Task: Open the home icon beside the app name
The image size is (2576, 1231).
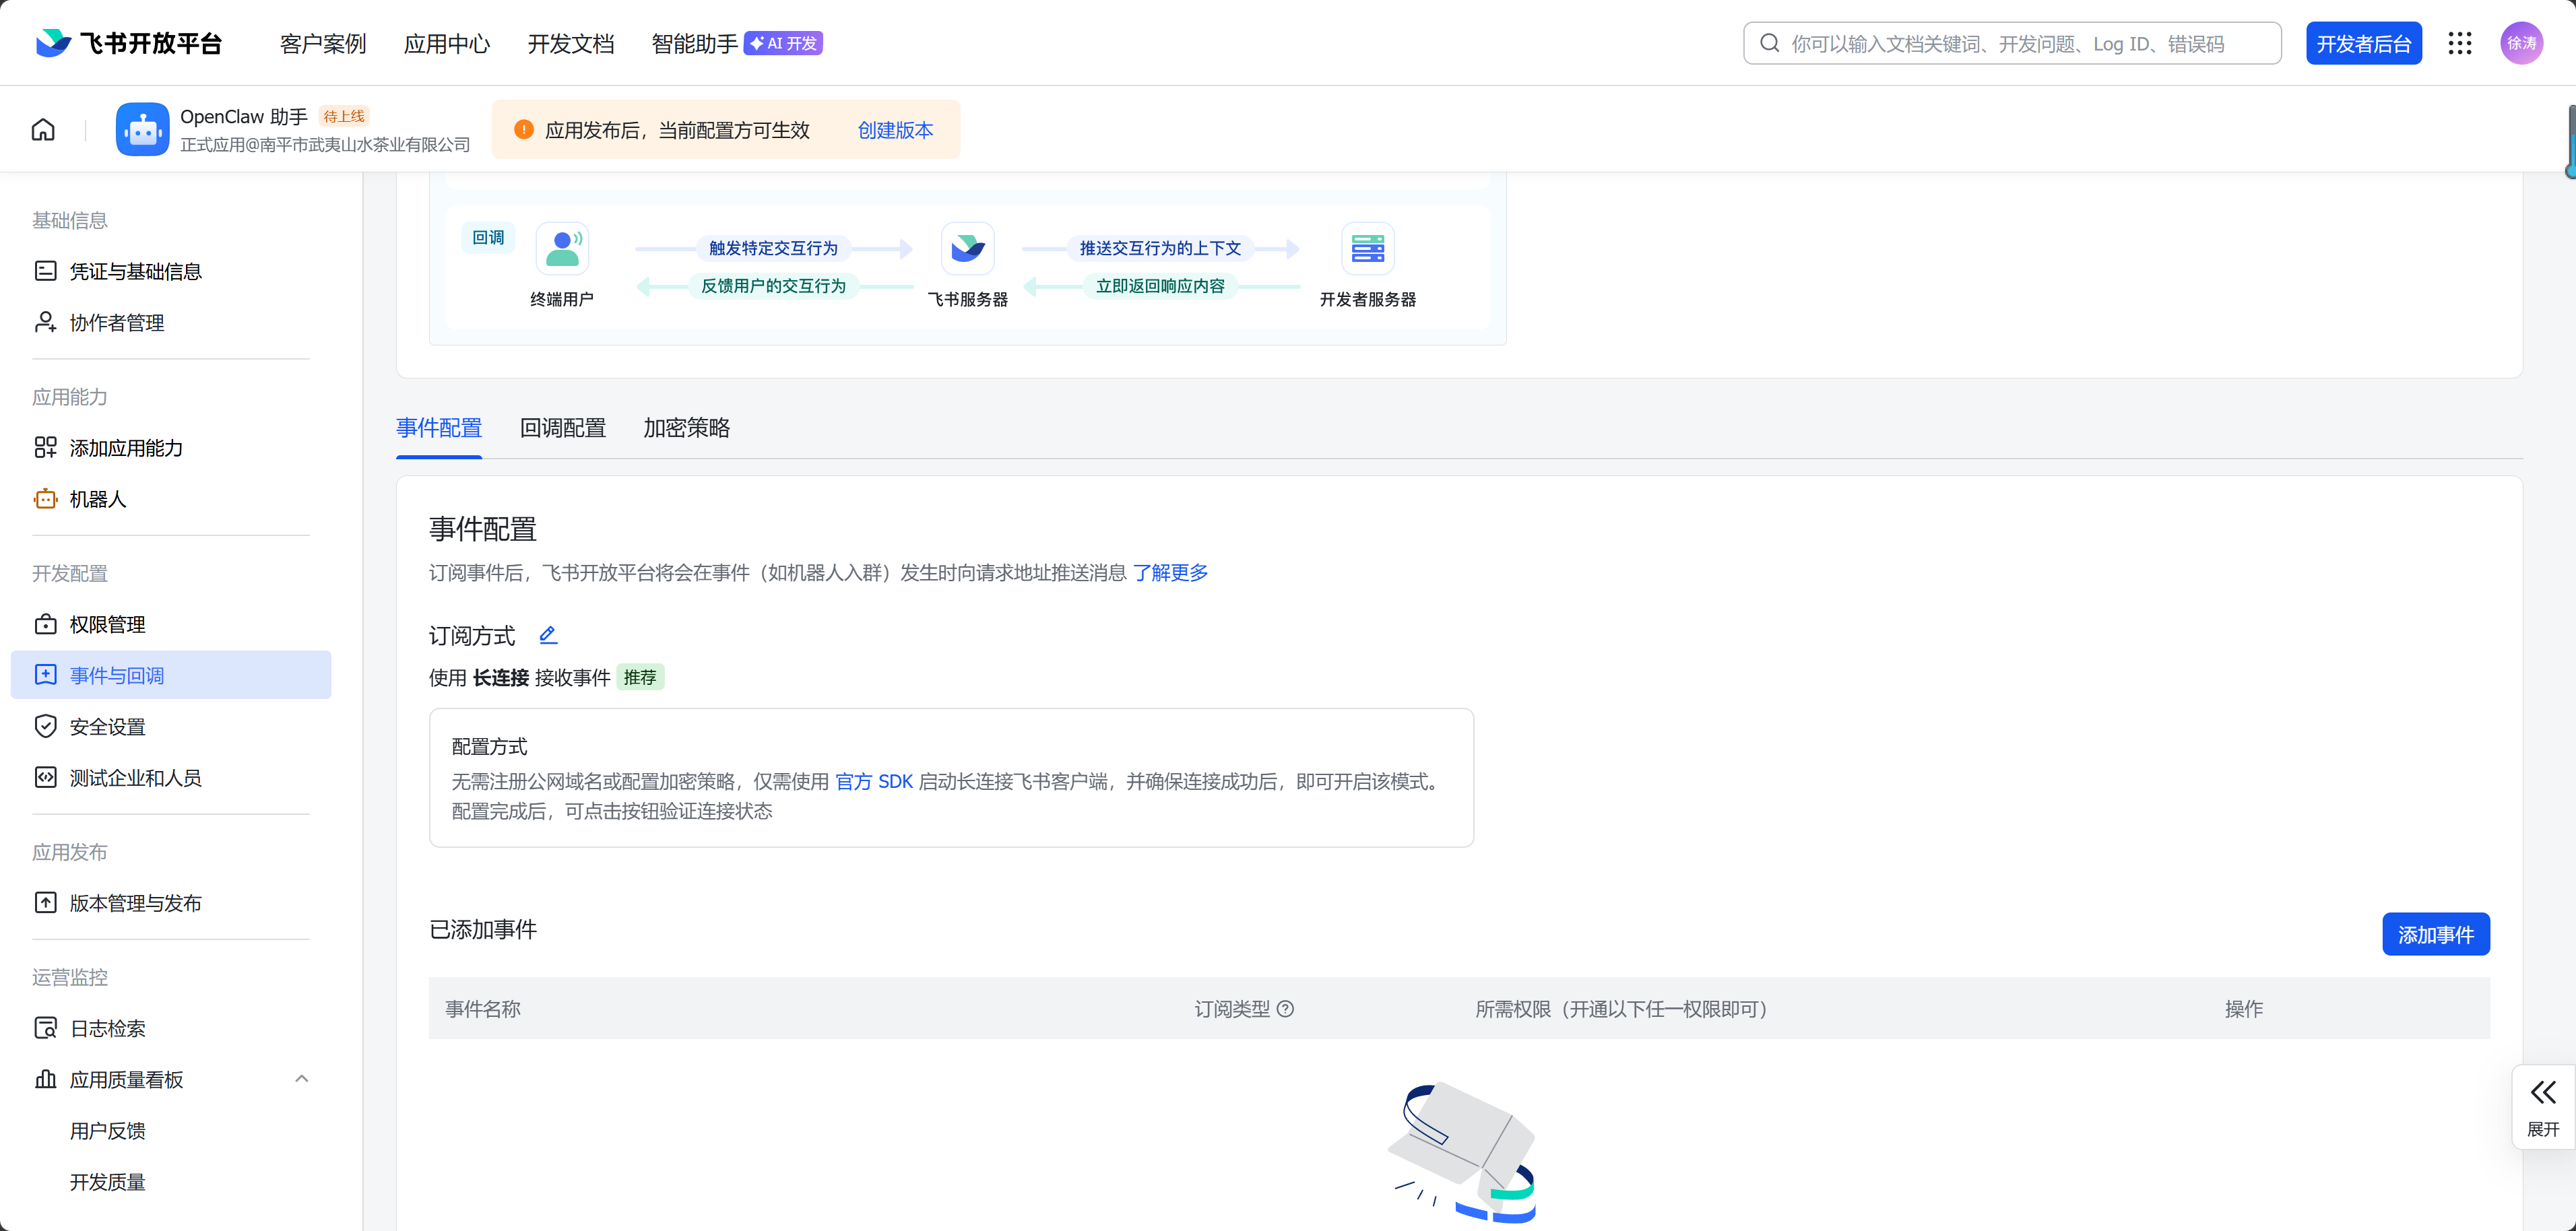Action: 42,129
